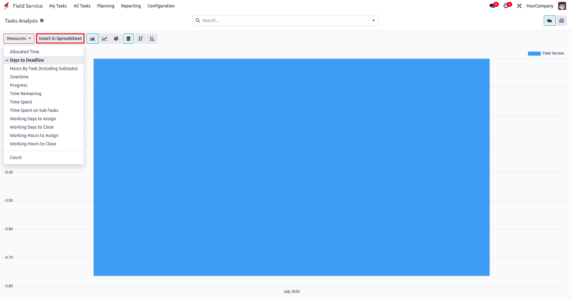The width and height of the screenshot is (572, 300).
Task: Open the My Tasks menu
Action: 58,6
